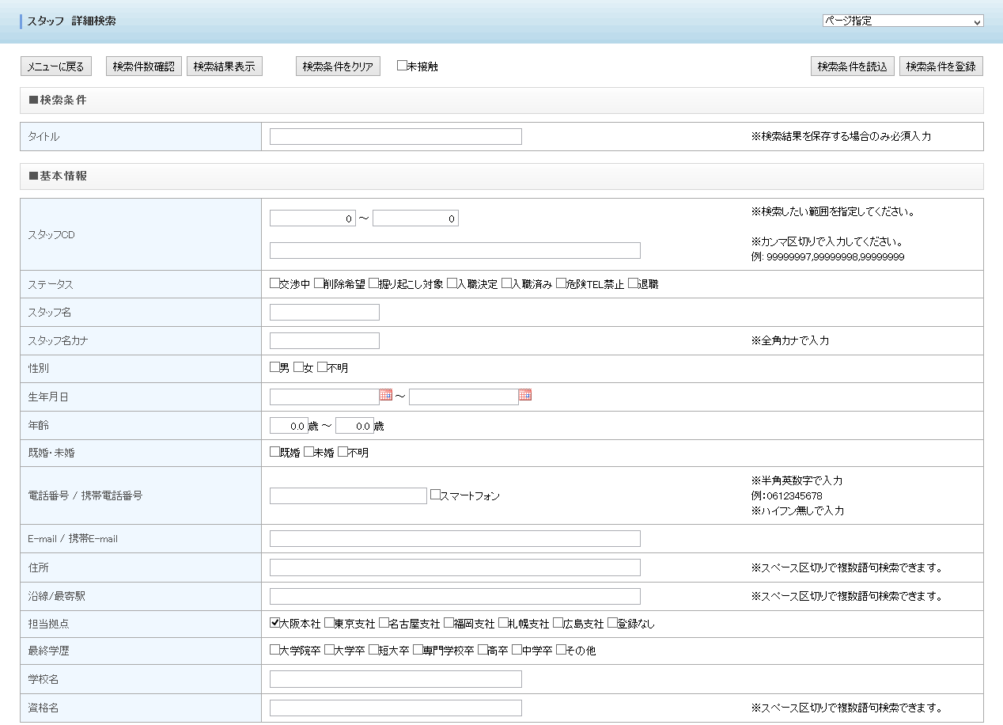This screenshot has width=1003, height=725.
Task: Focus the 資格名 input field
Action: [x=396, y=708]
